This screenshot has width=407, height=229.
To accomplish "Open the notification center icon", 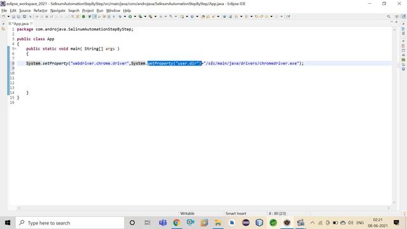I will point(396,223).
